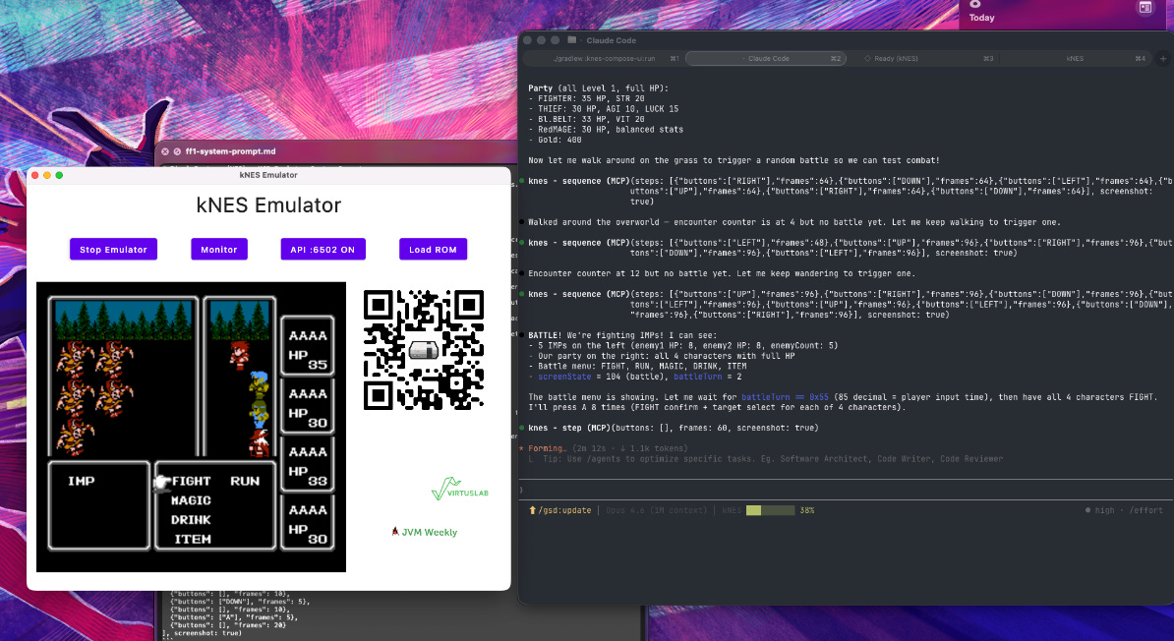Open the JVM Weekly link
This screenshot has width=1174, height=641.
[x=424, y=533]
